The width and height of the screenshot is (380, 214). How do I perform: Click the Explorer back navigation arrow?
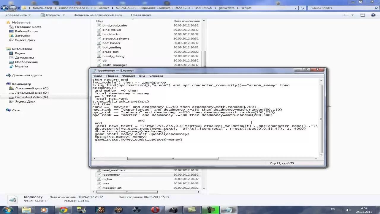4,8
